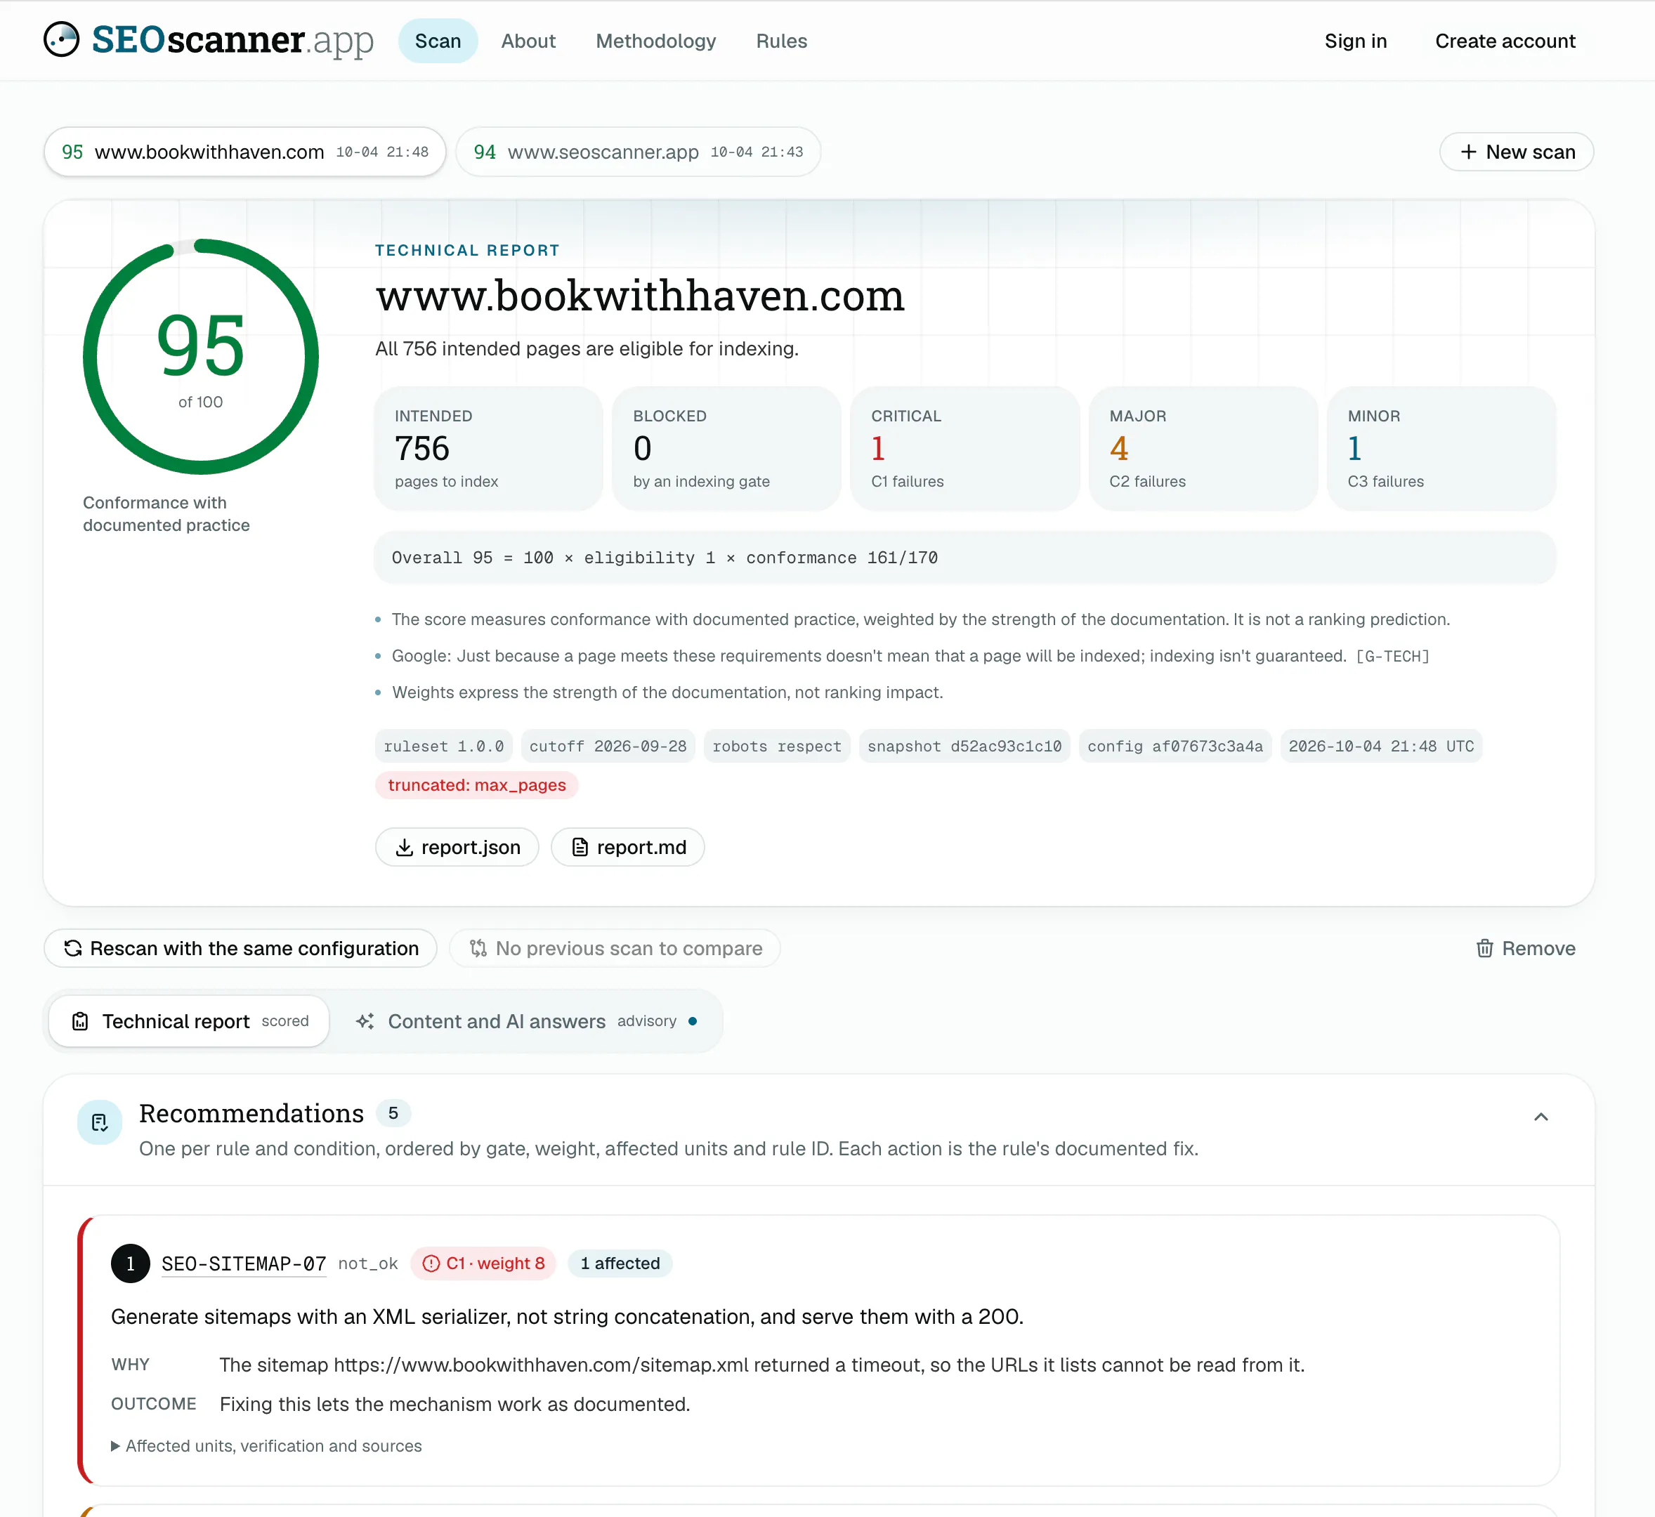
Task: Click the cutoff 2026-09-28 tag
Action: click(x=608, y=746)
